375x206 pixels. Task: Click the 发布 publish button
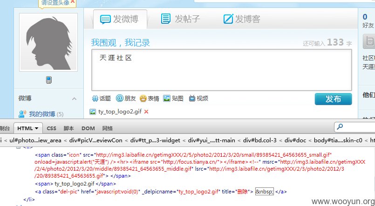click(333, 99)
